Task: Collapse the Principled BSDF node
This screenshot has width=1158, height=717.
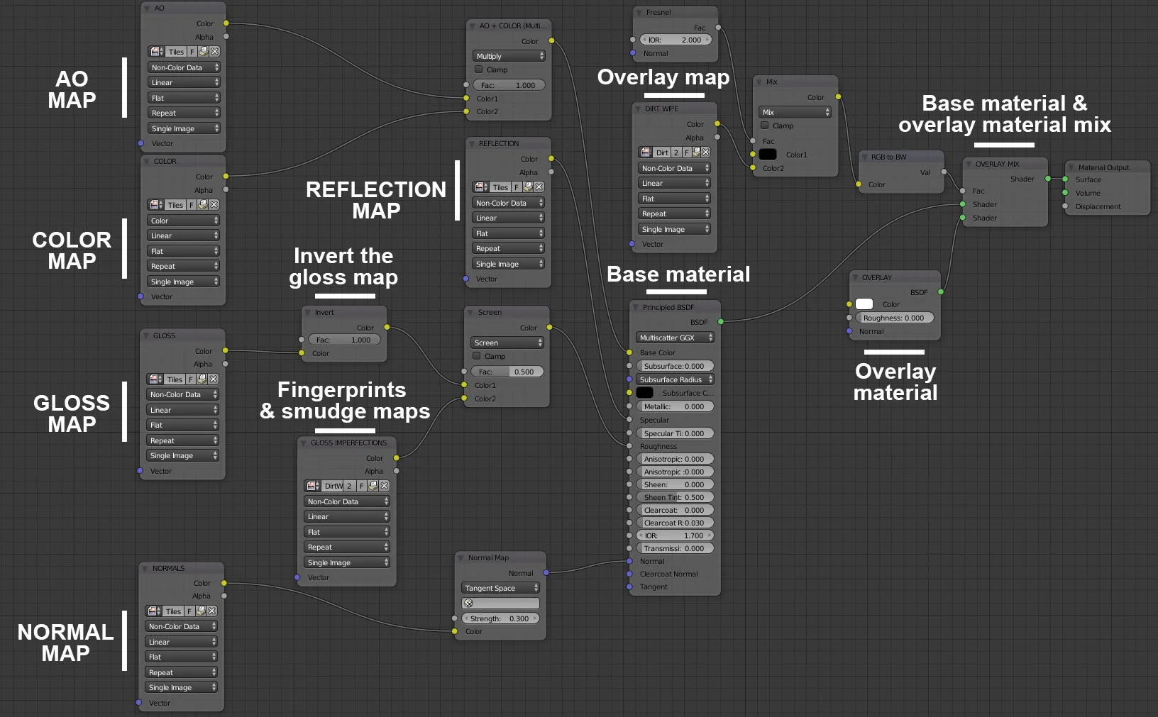Action: (x=636, y=307)
